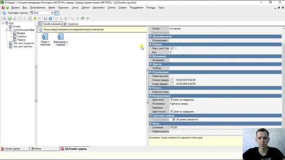The width and height of the screenshot is (285, 160).
Task: Click the SortNum value field
Action: [x=225, y=68]
